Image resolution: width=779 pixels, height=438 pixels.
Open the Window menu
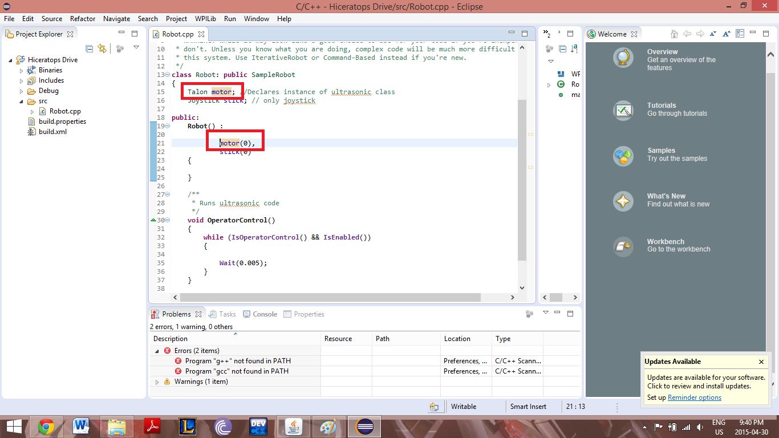pyautogui.click(x=257, y=19)
